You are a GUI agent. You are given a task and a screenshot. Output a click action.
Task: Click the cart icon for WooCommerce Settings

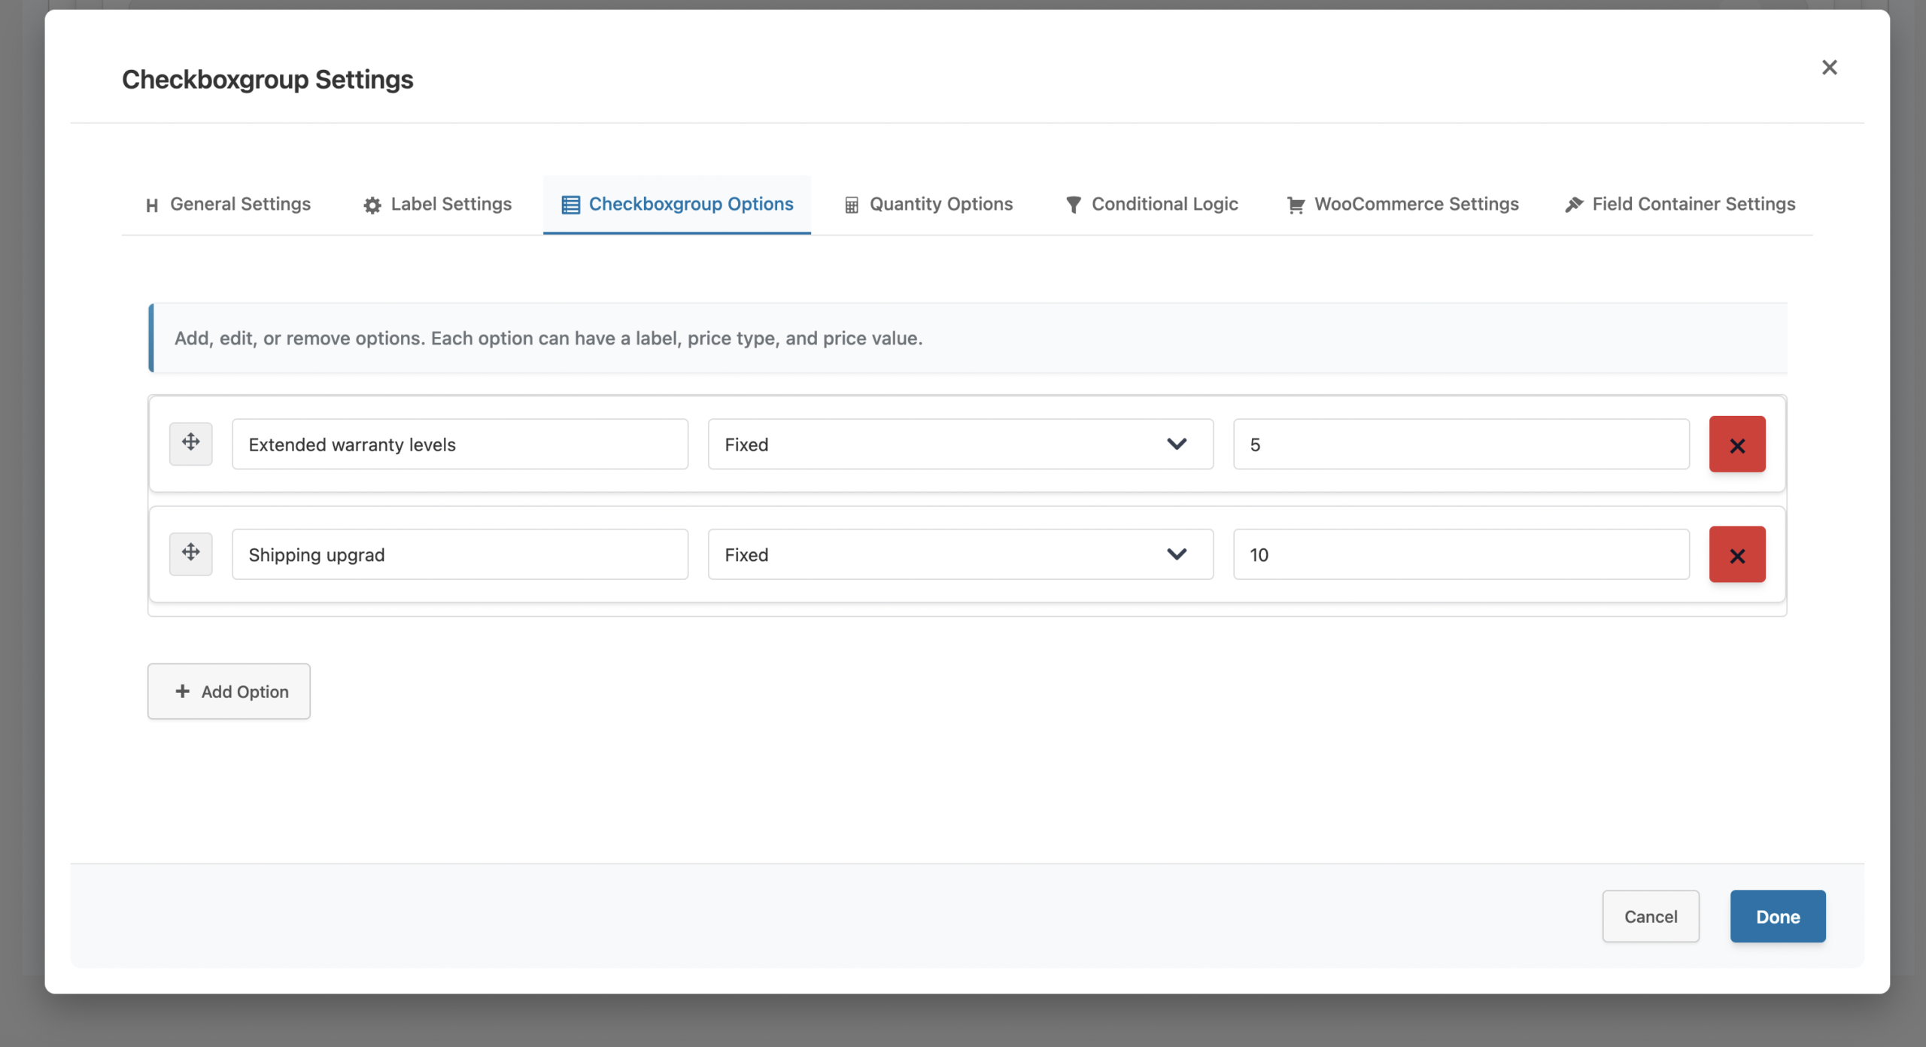click(1295, 205)
